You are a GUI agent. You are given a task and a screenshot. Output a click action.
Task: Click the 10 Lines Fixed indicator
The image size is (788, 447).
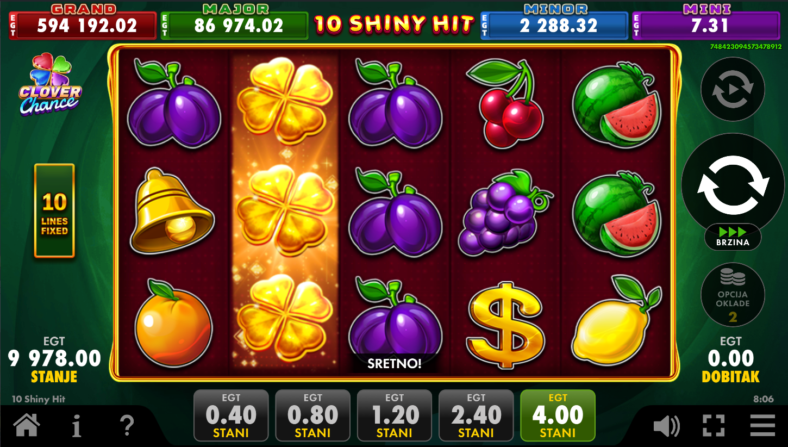click(x=54, y=210)
